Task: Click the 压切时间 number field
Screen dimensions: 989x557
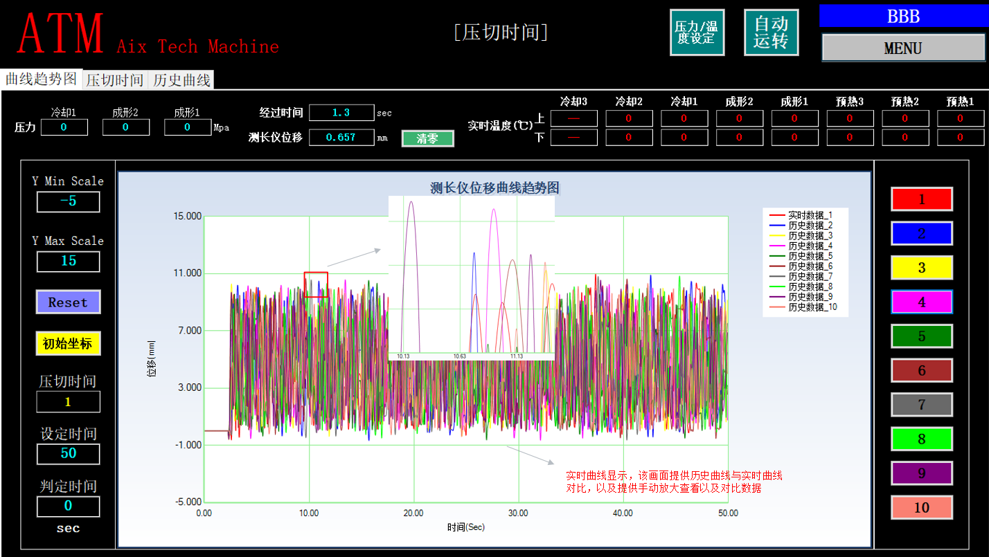Action: click(68, 402)
